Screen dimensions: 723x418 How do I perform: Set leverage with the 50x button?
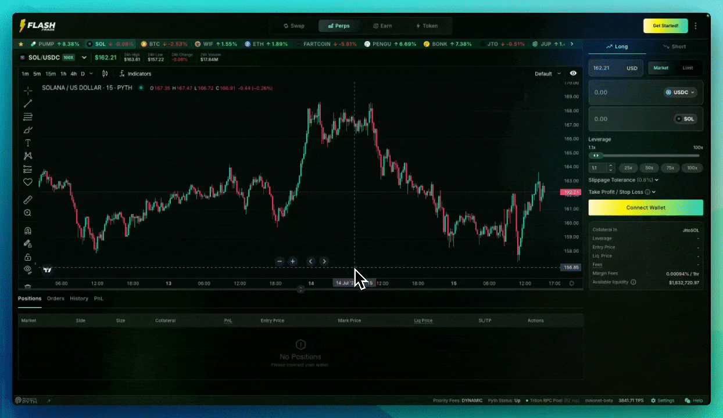coord(649,168)
